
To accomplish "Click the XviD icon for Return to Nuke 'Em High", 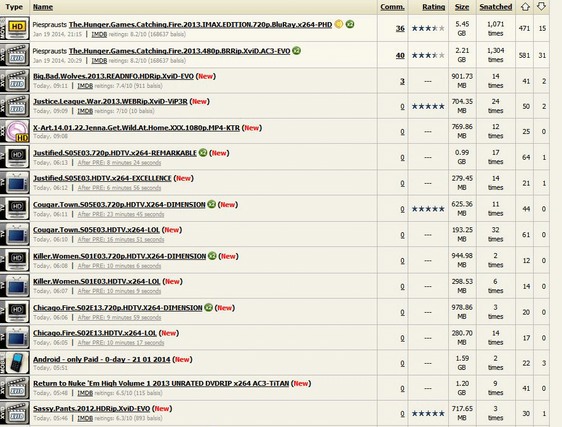I will point(15,388).
